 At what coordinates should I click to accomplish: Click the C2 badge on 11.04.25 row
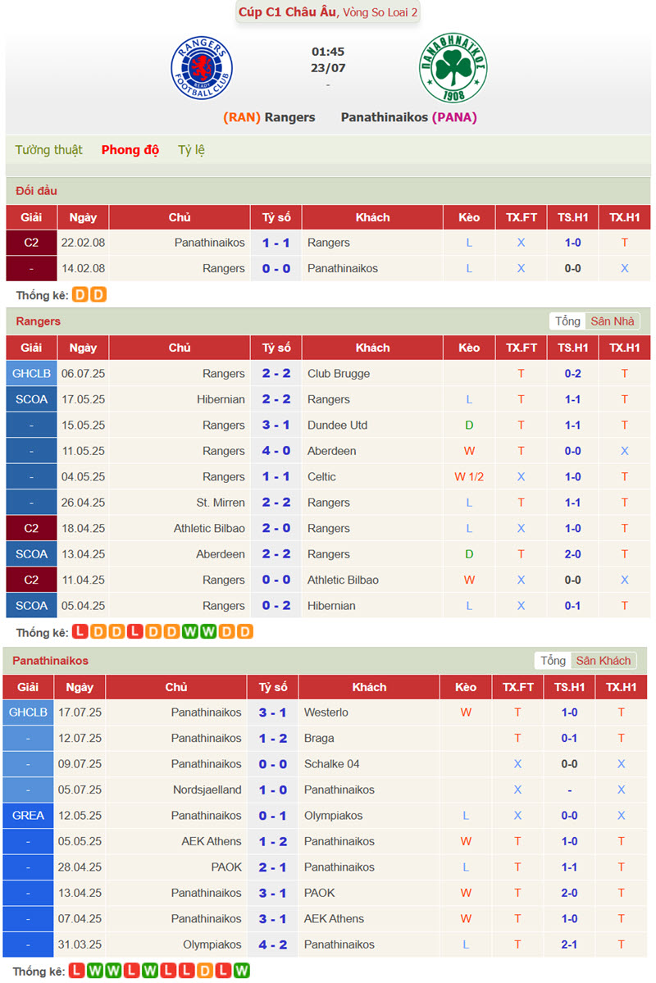click(x=31, y=580)
